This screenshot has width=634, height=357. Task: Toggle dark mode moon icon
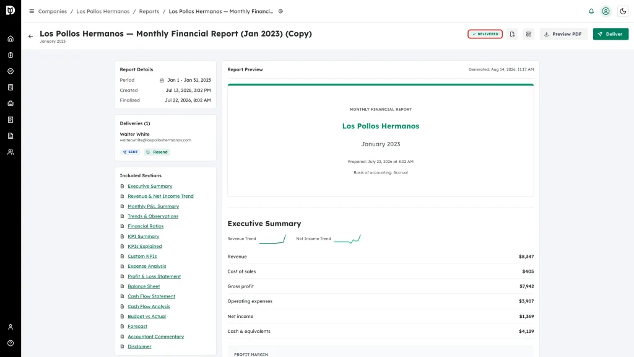[623, 11]
